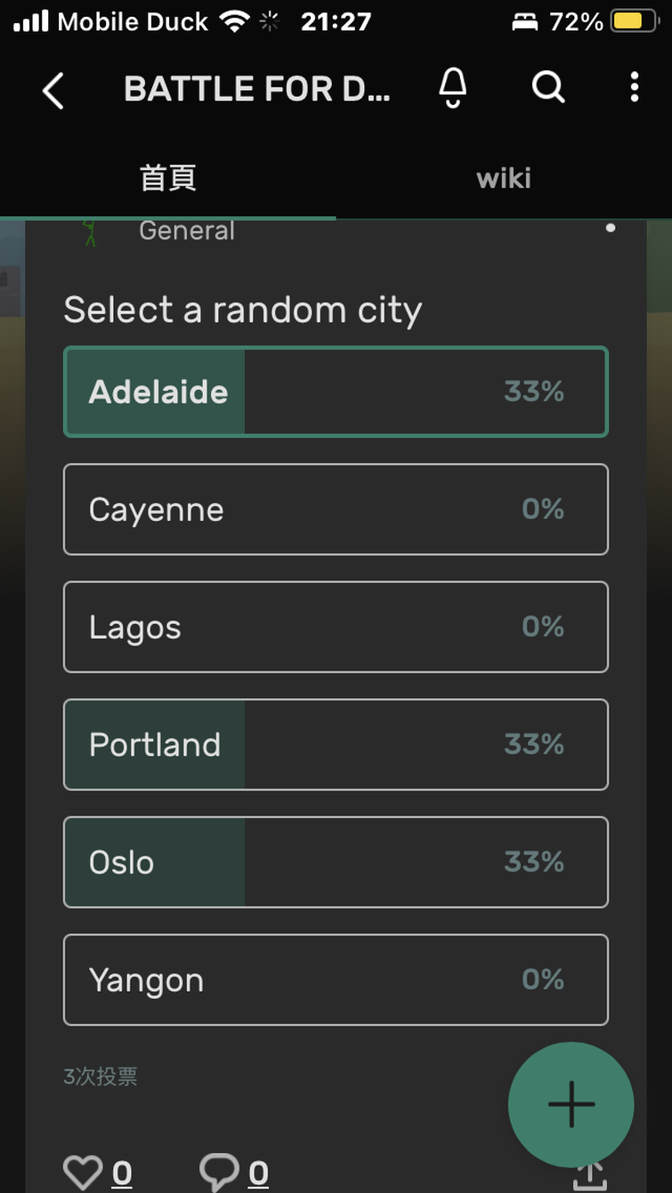
Task: Open comments via speech bubble icon
Action: coord(219,1173)
